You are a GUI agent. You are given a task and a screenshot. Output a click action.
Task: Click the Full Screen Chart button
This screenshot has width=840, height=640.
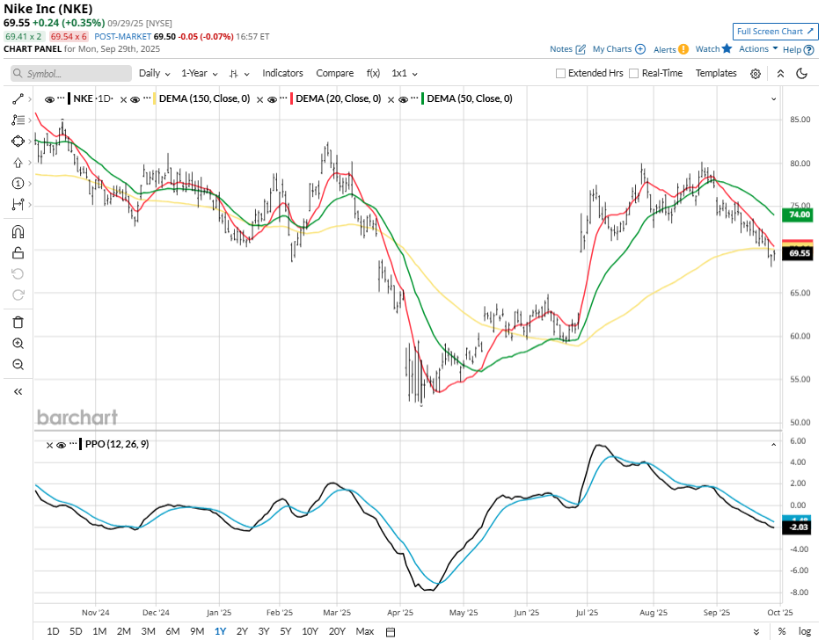[x=775, y=32]
